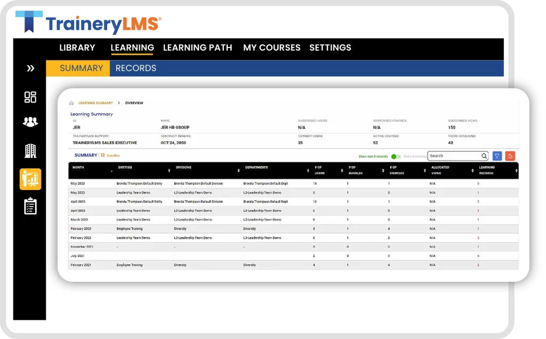This screenshot has width=546, height=339.
Task: Click the '42' views consumed value
Action: pyautogui.click(x=450, y=143)
